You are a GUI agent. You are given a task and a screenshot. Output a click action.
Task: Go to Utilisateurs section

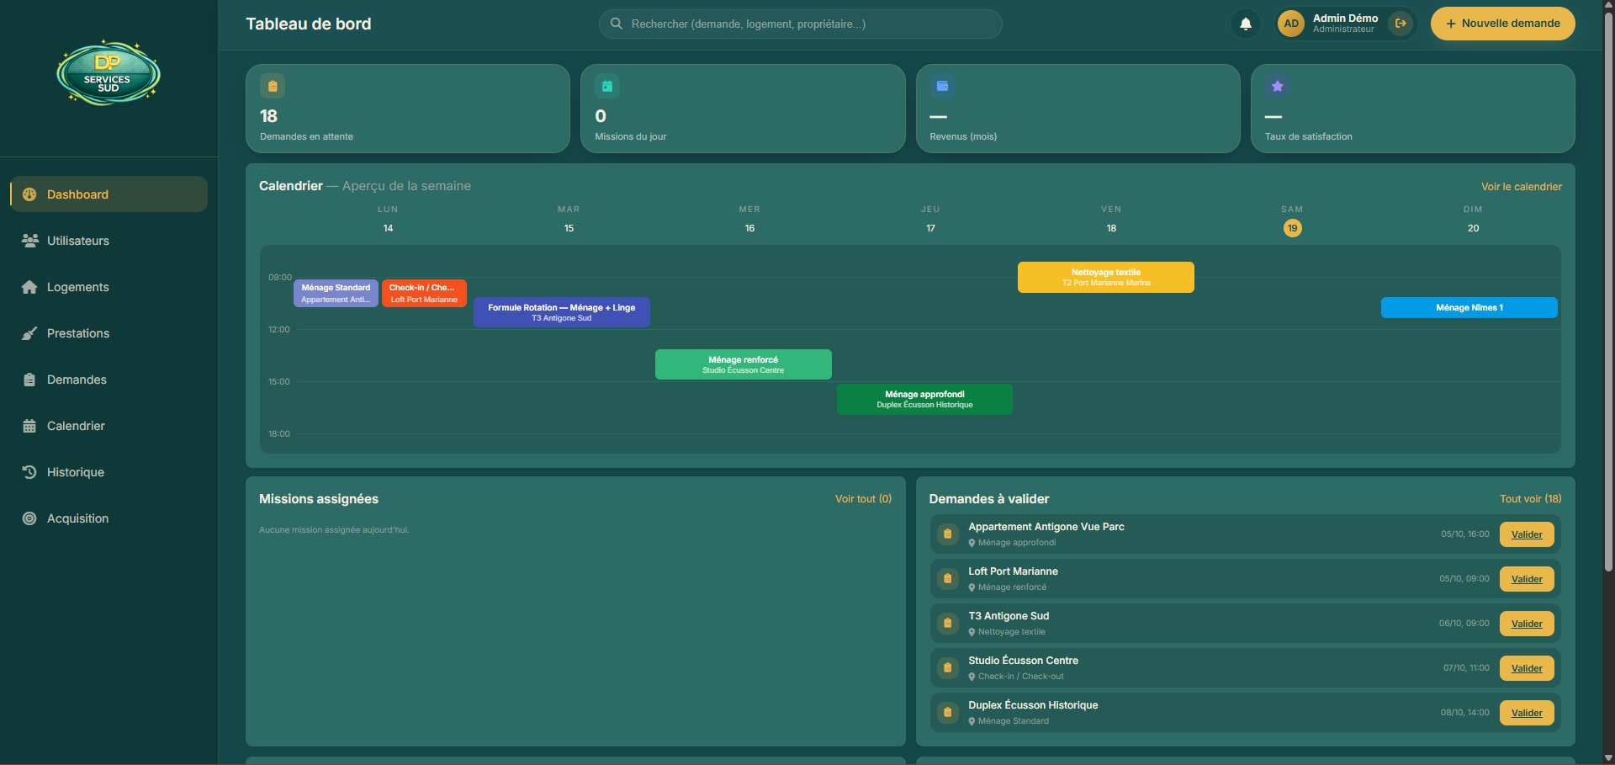click(109, 241)
